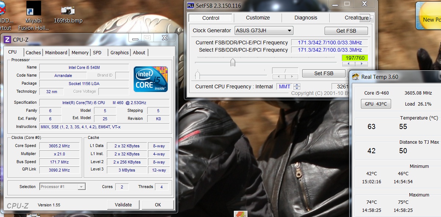Click the Core i5-460 label in Real Temp
Image resolution: width=441 pixels, height=217 pixels.
tap(376, 93)
